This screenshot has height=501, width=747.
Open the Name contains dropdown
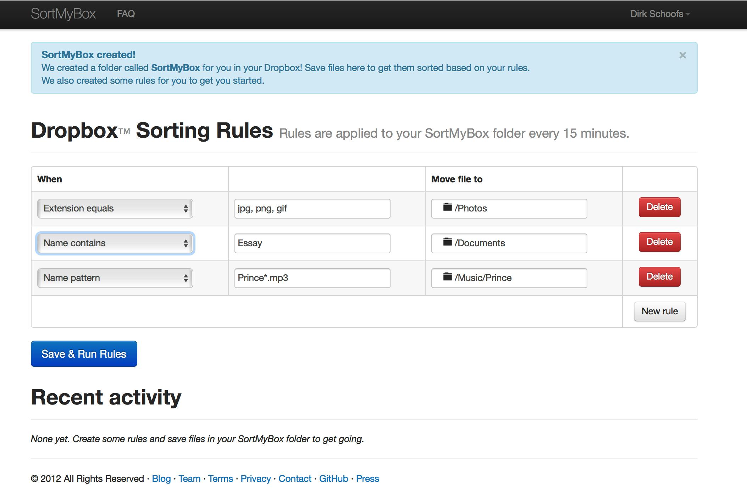115,243
